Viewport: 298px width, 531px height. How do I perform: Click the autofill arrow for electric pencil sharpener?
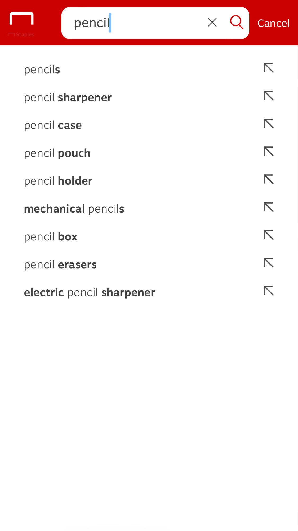click(x=269, y=291)
